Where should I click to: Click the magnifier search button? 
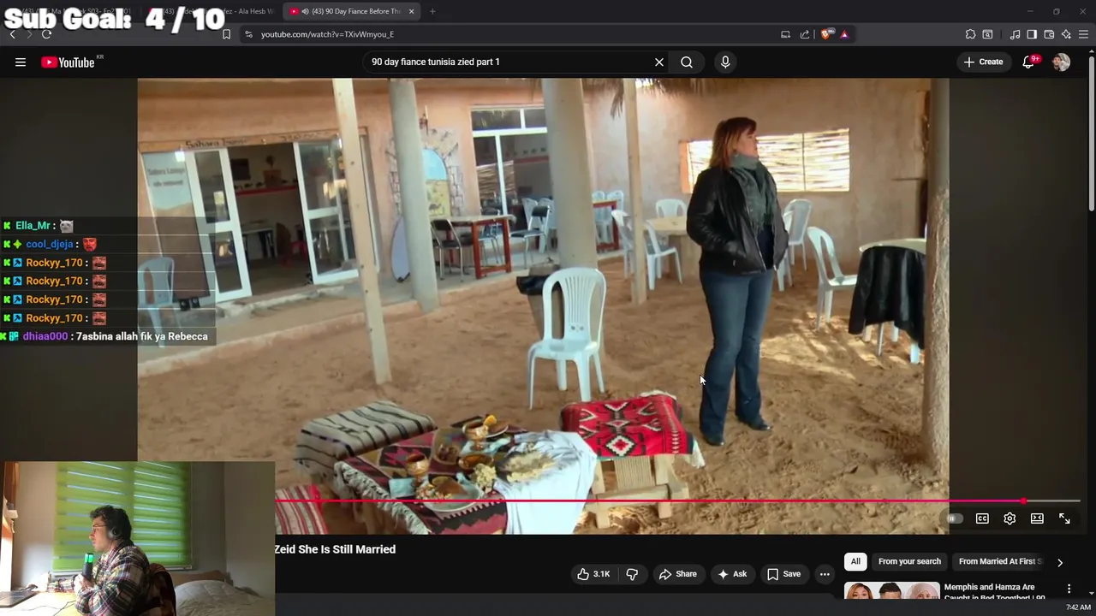point(687,62)
